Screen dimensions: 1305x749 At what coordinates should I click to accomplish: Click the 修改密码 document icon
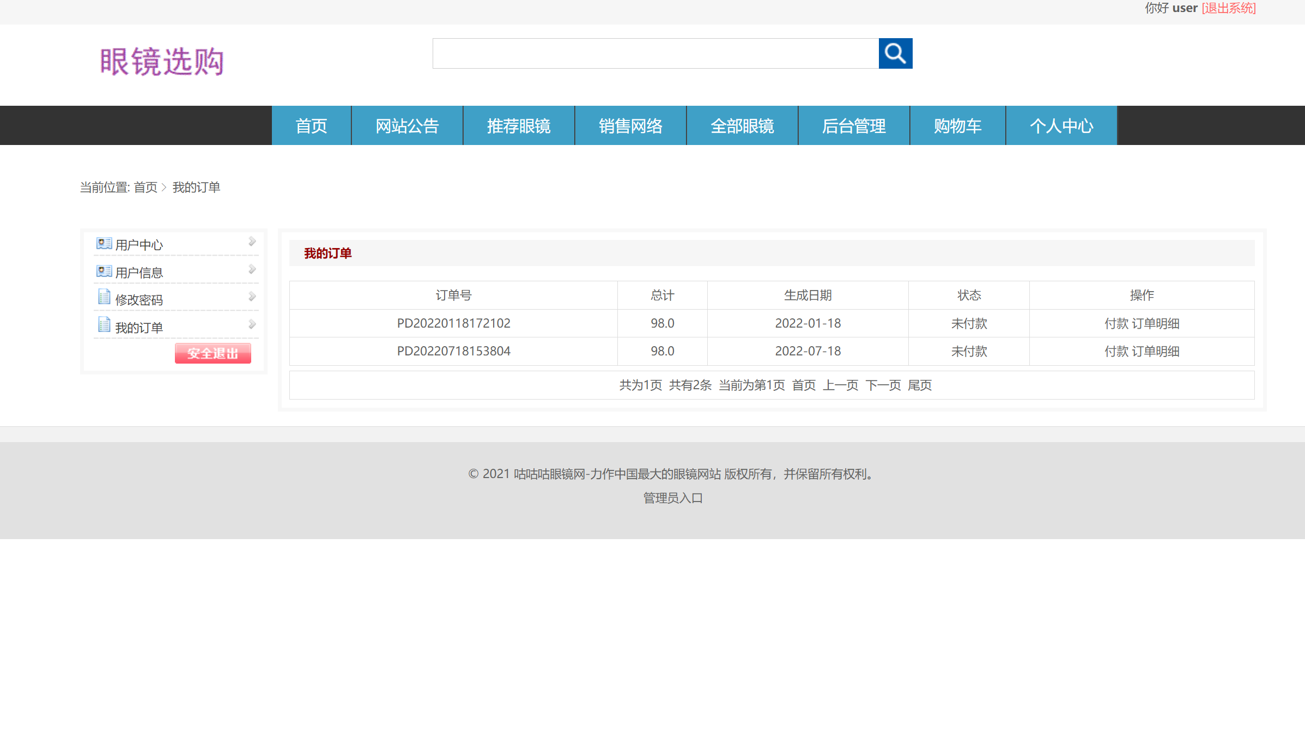[x=104, y=297]
